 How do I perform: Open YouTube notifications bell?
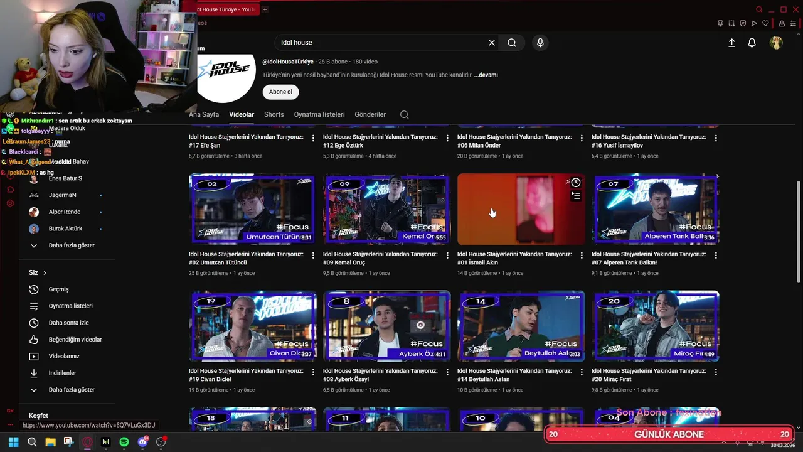coord(752,43)
